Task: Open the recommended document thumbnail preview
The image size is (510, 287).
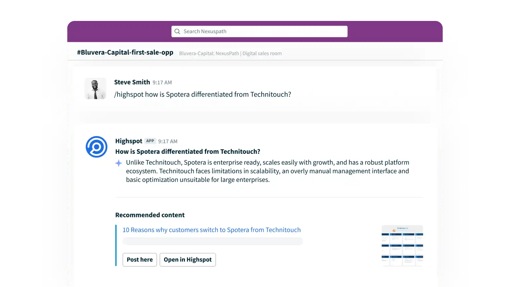Action: tap(402, 245)
